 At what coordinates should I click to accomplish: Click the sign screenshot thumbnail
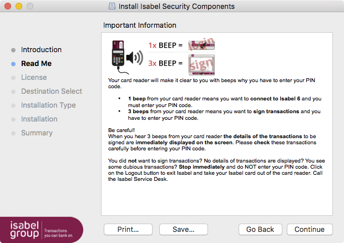click(x=201, y=65)
